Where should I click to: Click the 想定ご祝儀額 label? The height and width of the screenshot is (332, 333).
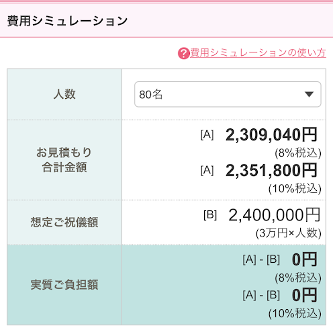point(64,222)
